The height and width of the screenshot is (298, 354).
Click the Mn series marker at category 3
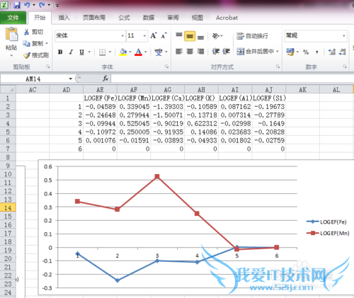tap(157, 176)
